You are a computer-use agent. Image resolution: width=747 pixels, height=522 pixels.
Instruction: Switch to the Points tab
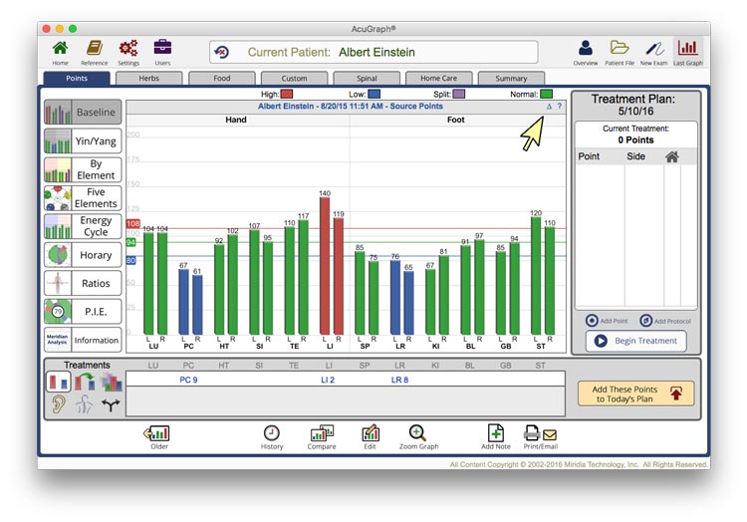click(x=77, y=78)
